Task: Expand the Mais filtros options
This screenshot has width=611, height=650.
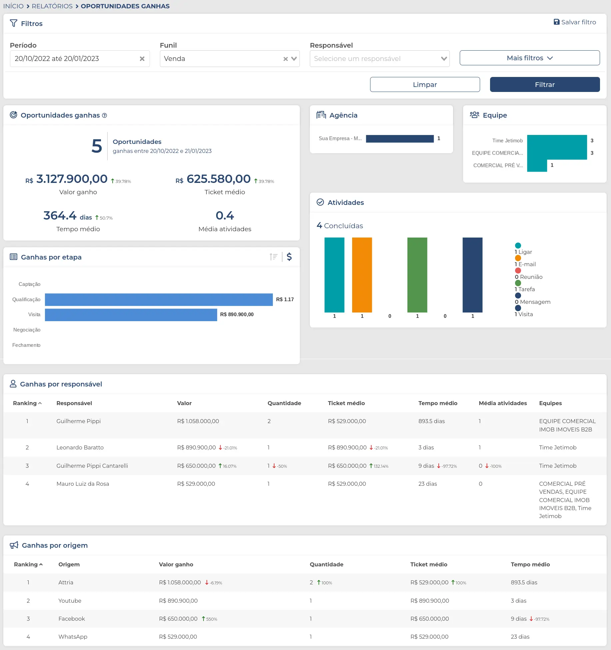Action: (529, 58)
